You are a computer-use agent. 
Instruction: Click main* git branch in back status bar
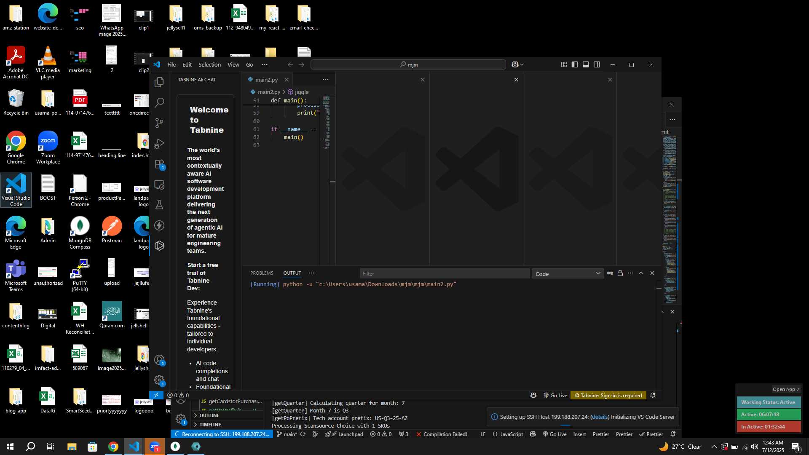(287, 434)
